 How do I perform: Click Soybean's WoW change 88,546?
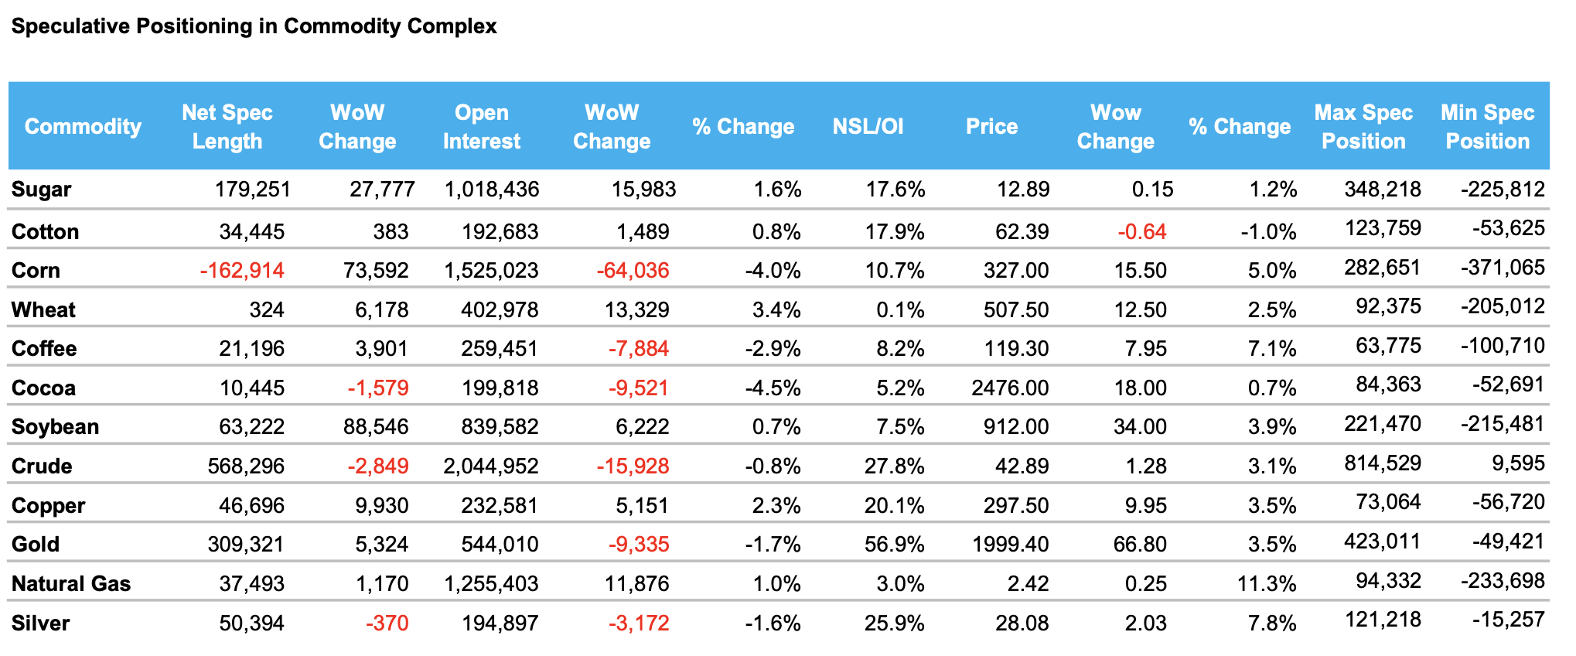pyautogui.click(x=376, y=427)
